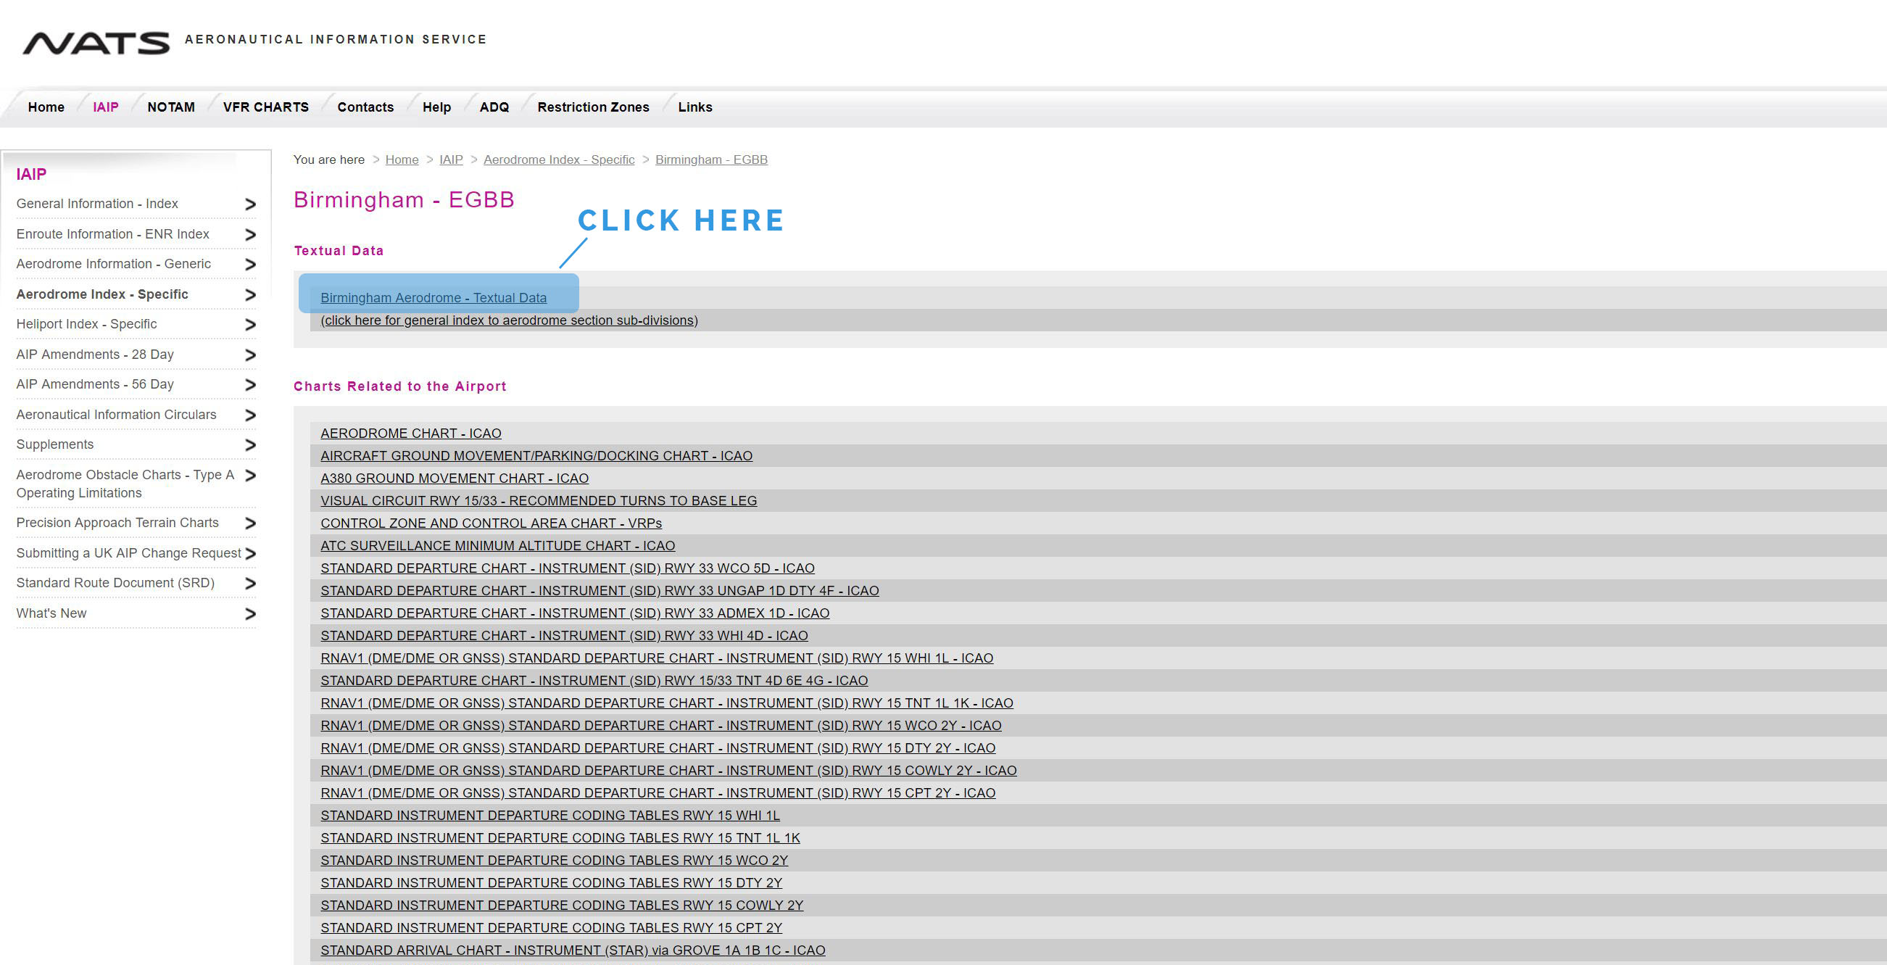Open STAR via GROVE 1A 1B 1C chart

click(573, 950)
